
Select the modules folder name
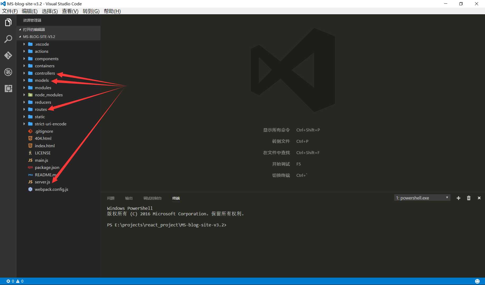43,88
